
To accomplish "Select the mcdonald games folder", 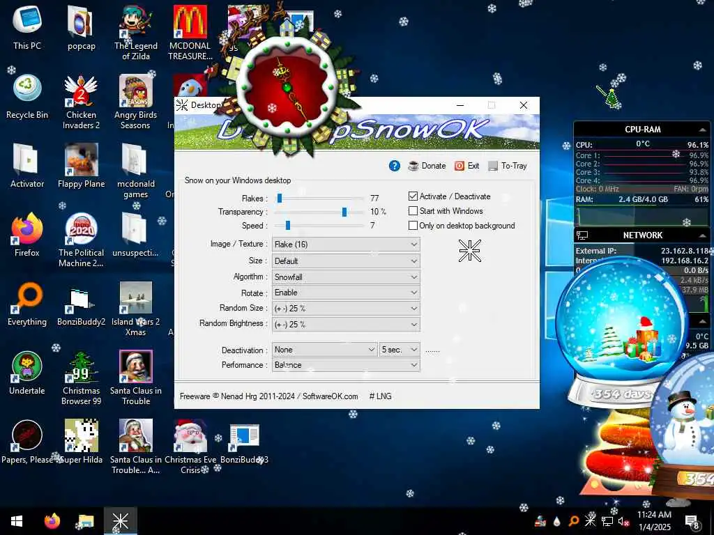I will (x=136, y=171).
